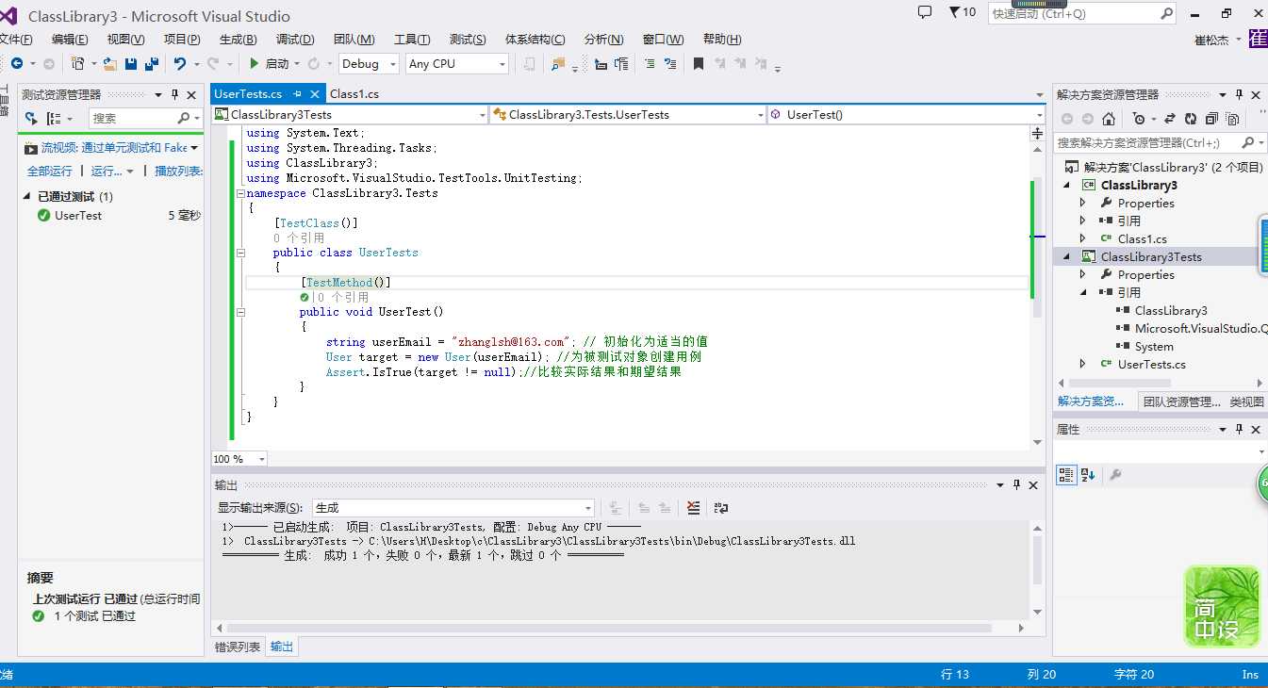Open the feedback speech bubble icon
The height and width of the screenshot is (688, 1268).
(925, 12)
